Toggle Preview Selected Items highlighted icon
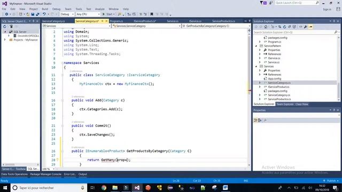The width and height of the screenshot is (342, 192). click(x=310, y=27)
